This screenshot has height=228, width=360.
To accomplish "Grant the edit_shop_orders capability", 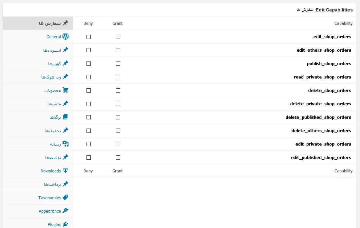I will pos(118,37).
